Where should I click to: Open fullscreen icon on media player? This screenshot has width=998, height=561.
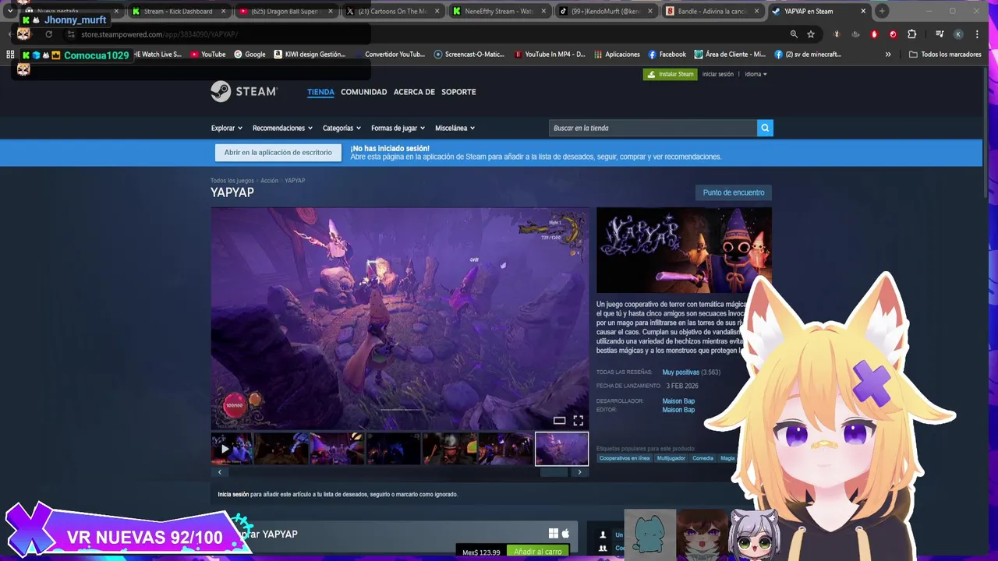[578, 421]
